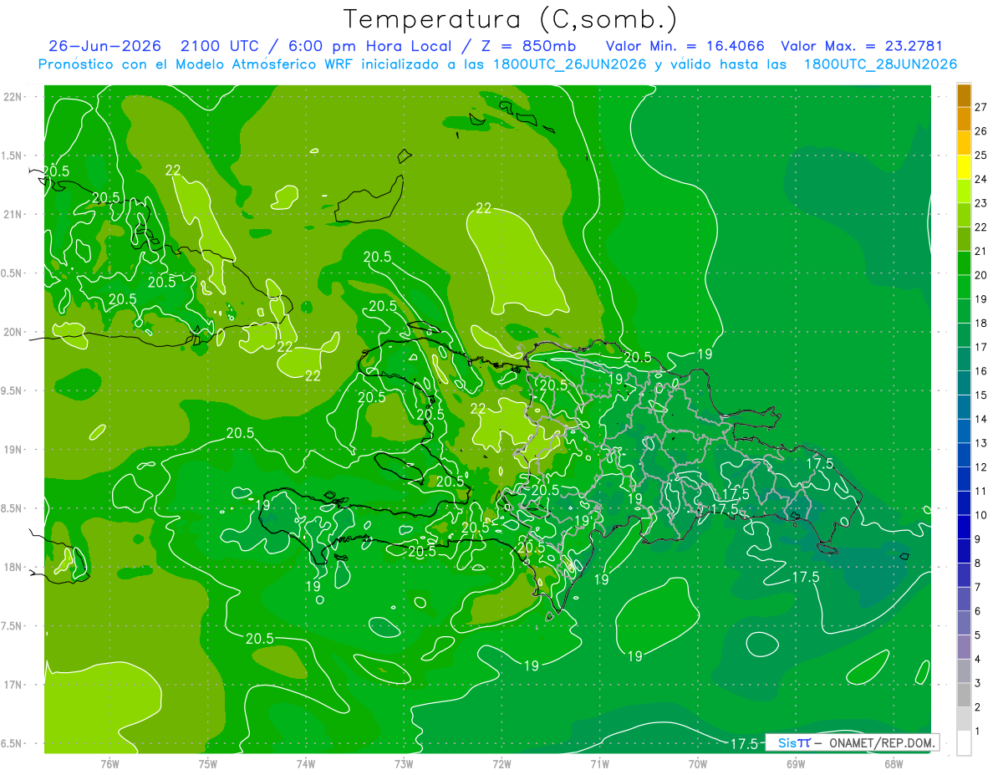Viewport: 1003px width, 775px height.
Task: Click the "72W" longitude axis label
Action: [x=501, y=763]
